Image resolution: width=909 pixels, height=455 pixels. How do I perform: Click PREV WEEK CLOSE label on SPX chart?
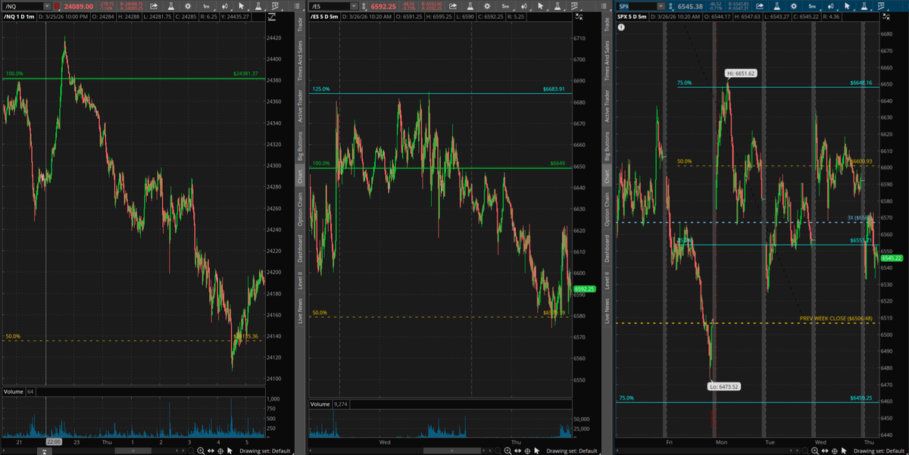(836, 318)
